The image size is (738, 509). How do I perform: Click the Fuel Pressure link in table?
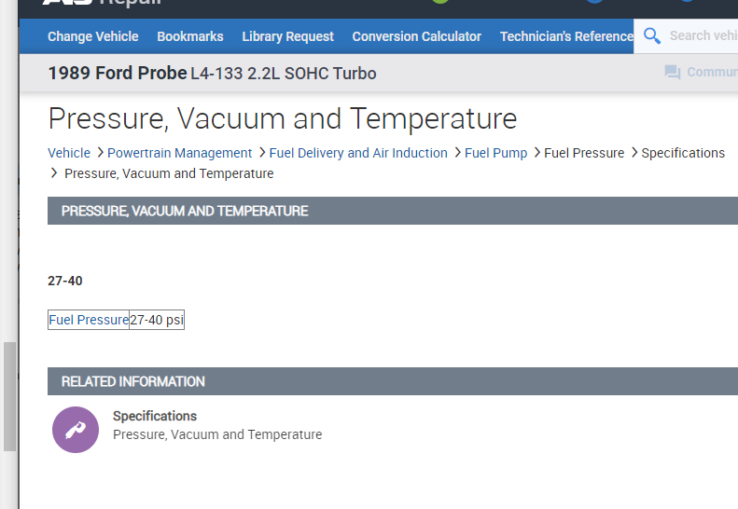point(89,320)
